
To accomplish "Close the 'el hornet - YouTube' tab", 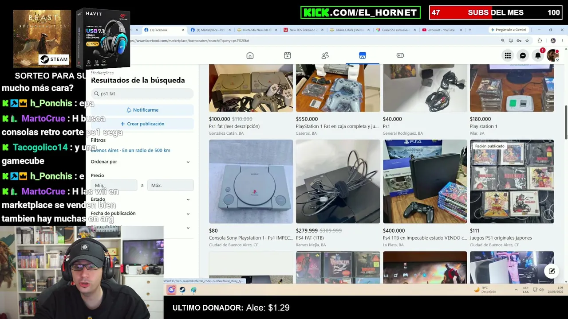I will point(461,30).
